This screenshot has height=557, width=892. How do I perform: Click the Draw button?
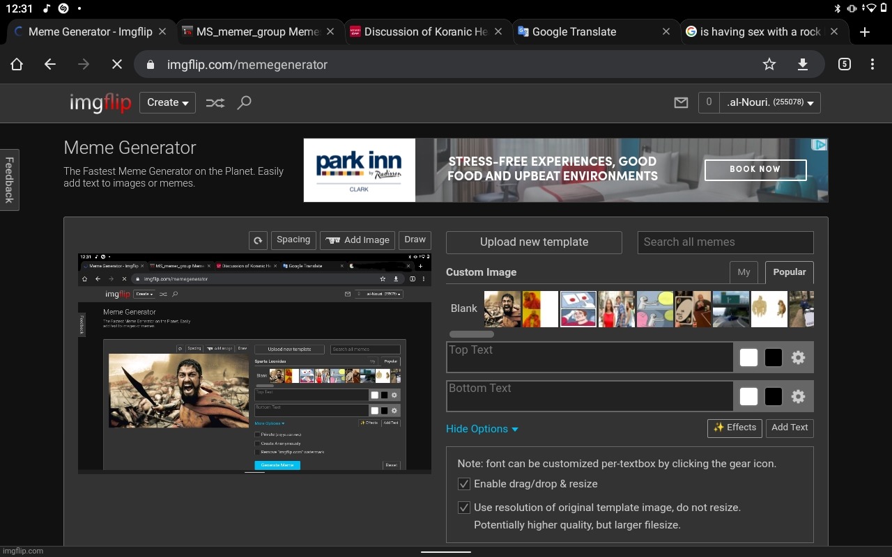[x=415, y=240]
